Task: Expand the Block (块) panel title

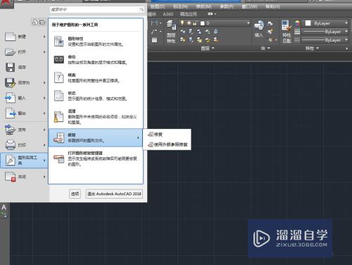Action: click(x=265, y=48)
